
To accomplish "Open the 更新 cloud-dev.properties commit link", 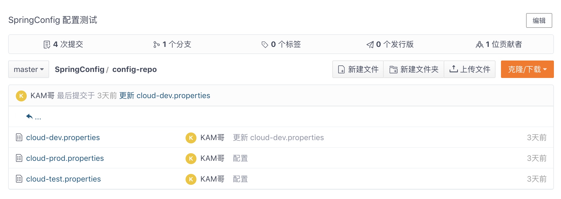I will click(x=165, y=96).
